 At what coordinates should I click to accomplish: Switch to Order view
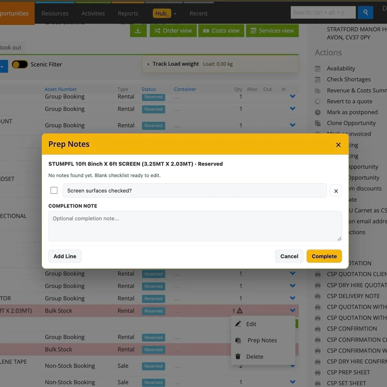[173, 31]
